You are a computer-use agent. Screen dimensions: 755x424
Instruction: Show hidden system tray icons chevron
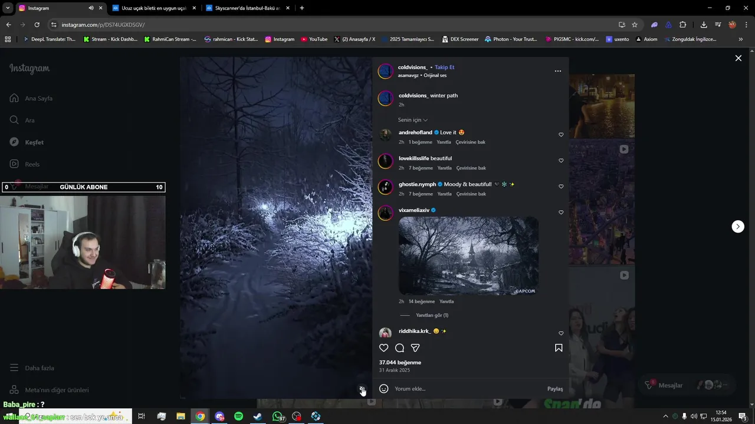[665, 416]
